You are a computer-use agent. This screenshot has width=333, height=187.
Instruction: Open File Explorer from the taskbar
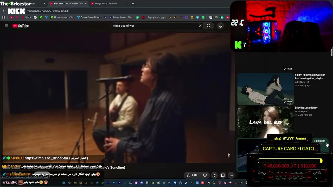click(x=75, y=183)
